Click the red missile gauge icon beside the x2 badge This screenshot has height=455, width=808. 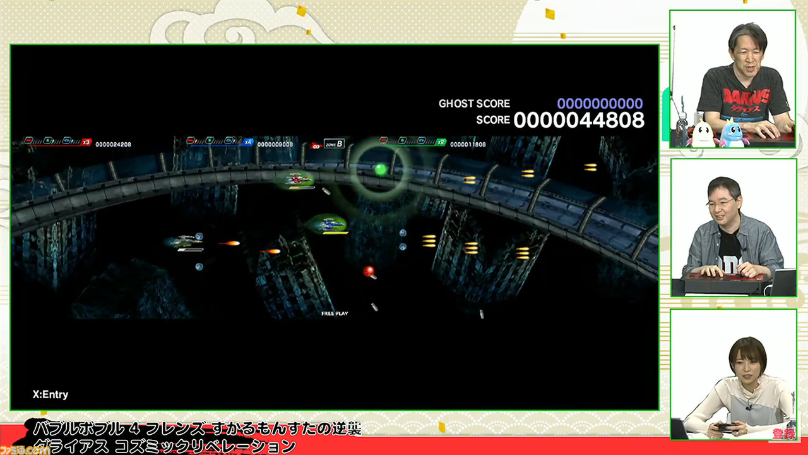pos(384,140)
